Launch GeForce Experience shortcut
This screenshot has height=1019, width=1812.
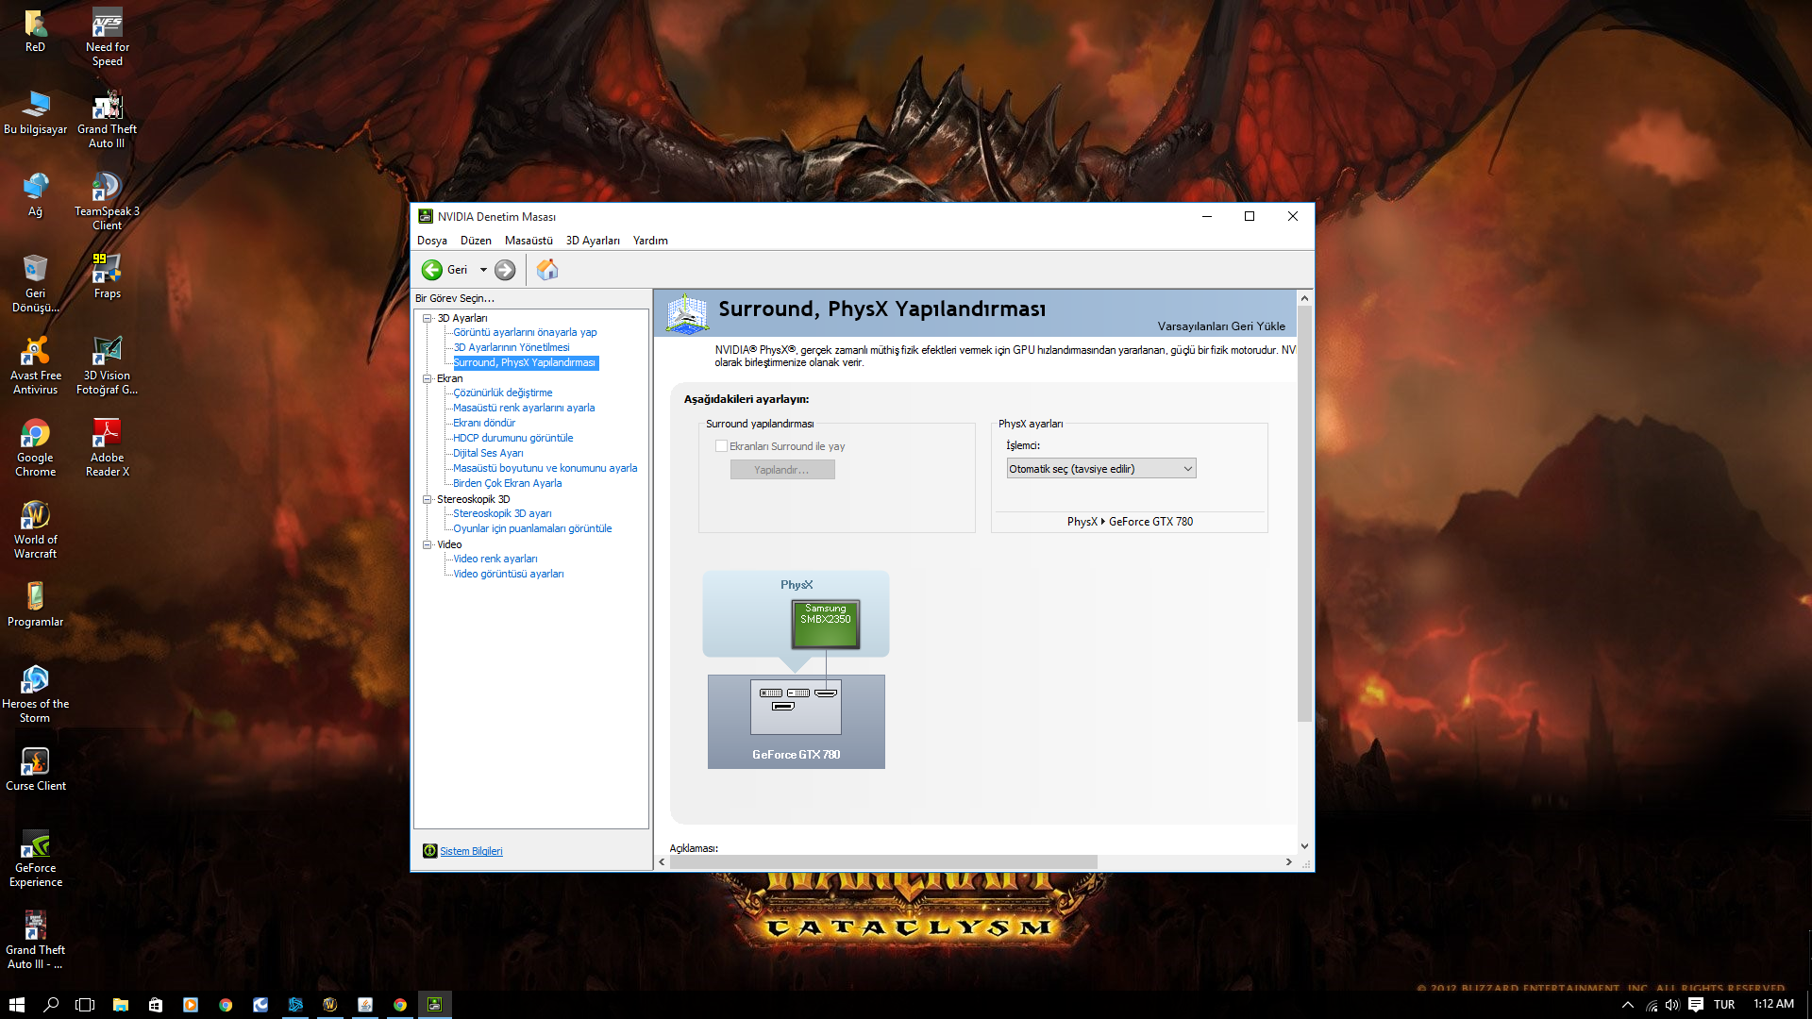(35, 859)
